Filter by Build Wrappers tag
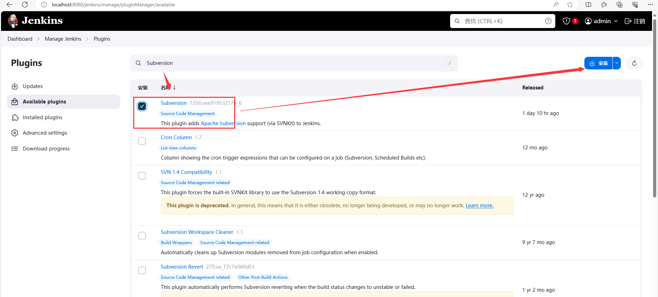The height and width of the screenshot is (297, 658). 176,243
